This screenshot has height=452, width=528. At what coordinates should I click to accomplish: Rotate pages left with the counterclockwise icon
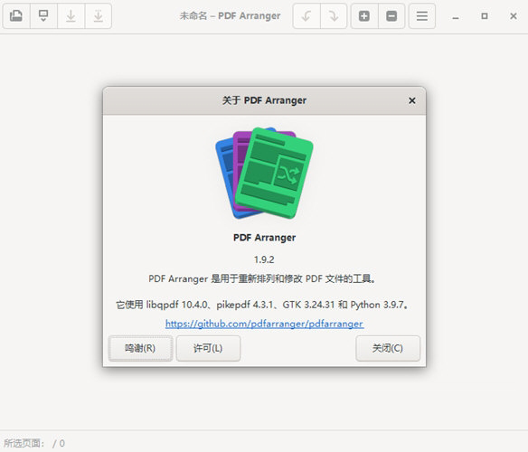coord(306,16)
